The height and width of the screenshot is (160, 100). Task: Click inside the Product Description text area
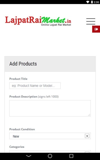tap(50, 108)
